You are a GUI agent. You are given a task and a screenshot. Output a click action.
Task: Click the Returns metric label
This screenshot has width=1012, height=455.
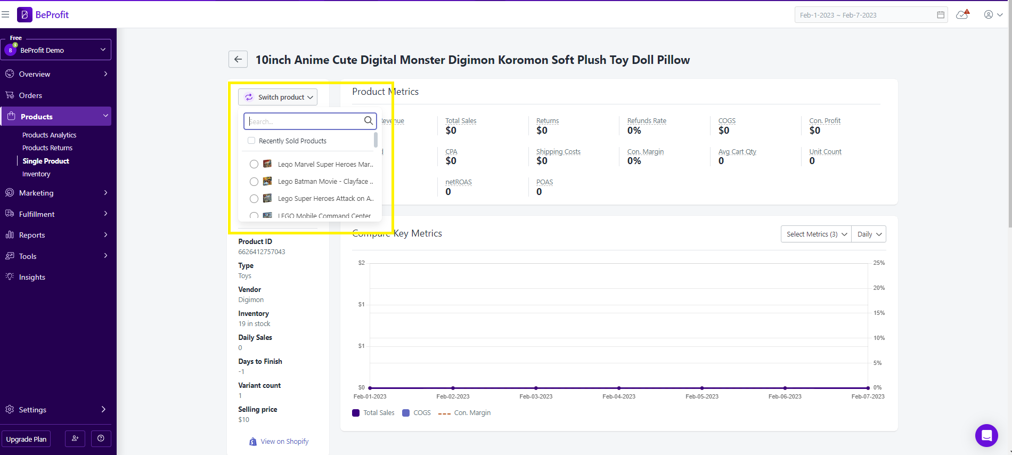(548, 121)
